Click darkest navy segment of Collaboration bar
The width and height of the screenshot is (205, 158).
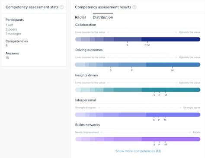pyautogui.click(x=171, y=39)
